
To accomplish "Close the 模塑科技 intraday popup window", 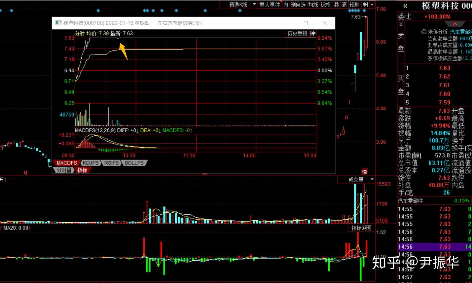I will (325, 23).
